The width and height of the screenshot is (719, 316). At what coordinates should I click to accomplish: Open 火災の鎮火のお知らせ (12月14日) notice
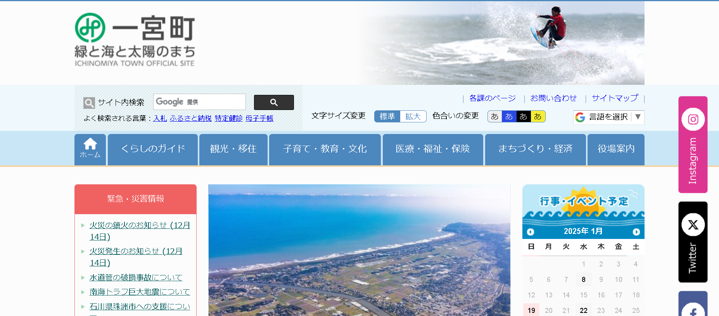click(x=140, y=231)
